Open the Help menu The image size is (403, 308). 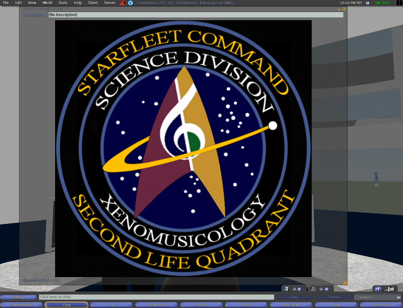point(78,3)
